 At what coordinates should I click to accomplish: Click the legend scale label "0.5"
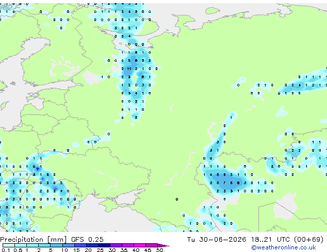pos(18,250)
